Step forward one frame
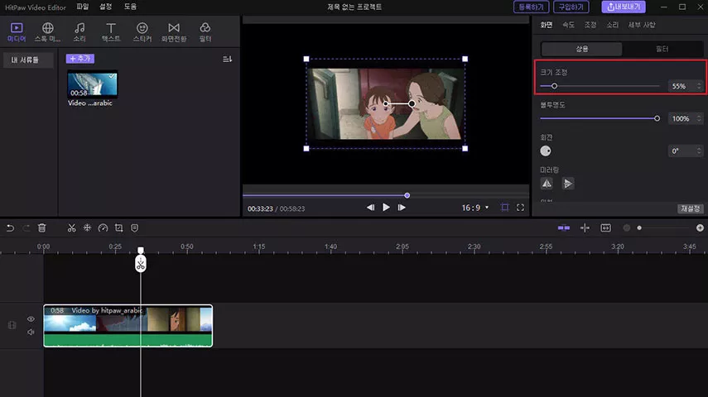Screen dimensions: 708x397 click(402, 208)
